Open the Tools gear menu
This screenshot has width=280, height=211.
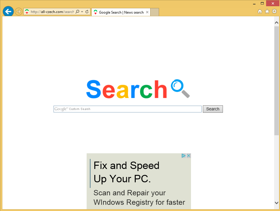[x=274, y=12]
